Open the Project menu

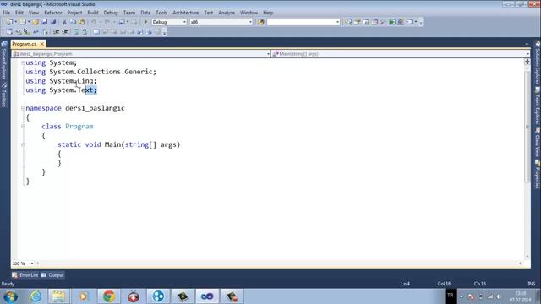tap(74, 13)
